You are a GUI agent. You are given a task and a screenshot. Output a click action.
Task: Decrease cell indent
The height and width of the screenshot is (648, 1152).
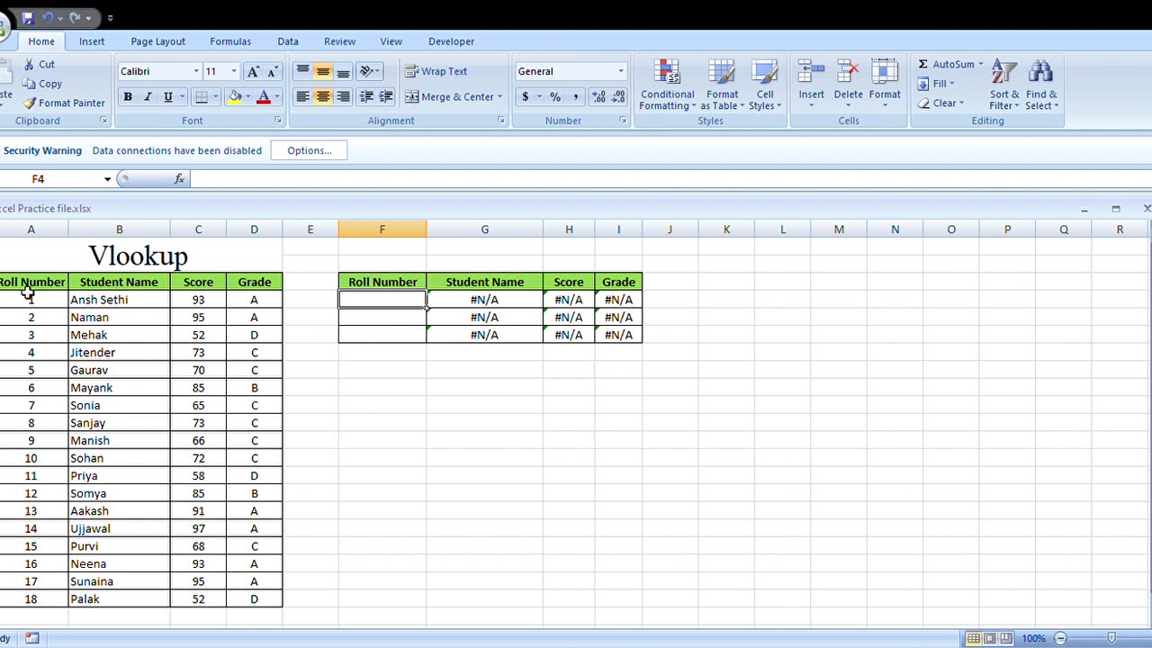[366, 97]
